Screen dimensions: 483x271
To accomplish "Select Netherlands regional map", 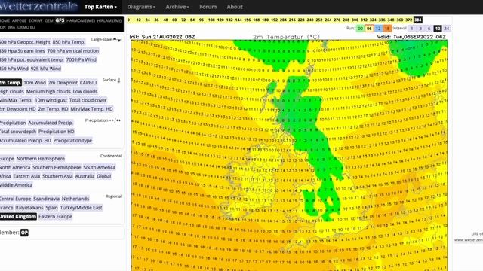I will pyautogui.click(x=75, y=199).
